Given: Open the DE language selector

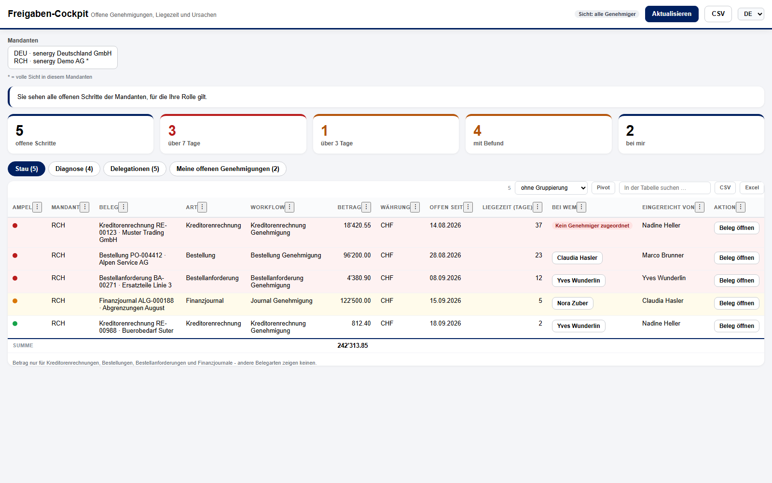Looking at the screenshot, I should point(751,14).
